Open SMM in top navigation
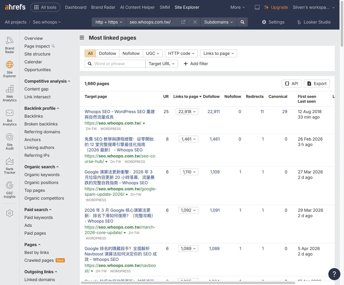The image size is (344, 285). (165, 7)
